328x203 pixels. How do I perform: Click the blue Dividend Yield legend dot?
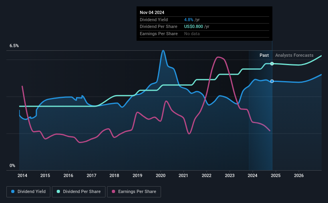pyautogui.click(x=13, y=191)
